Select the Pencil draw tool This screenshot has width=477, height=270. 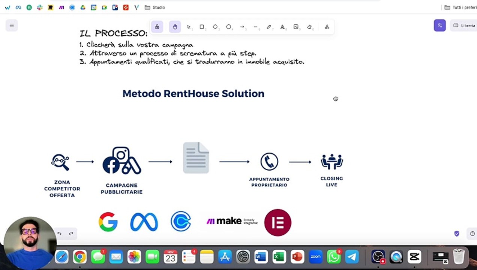(269, 27)
